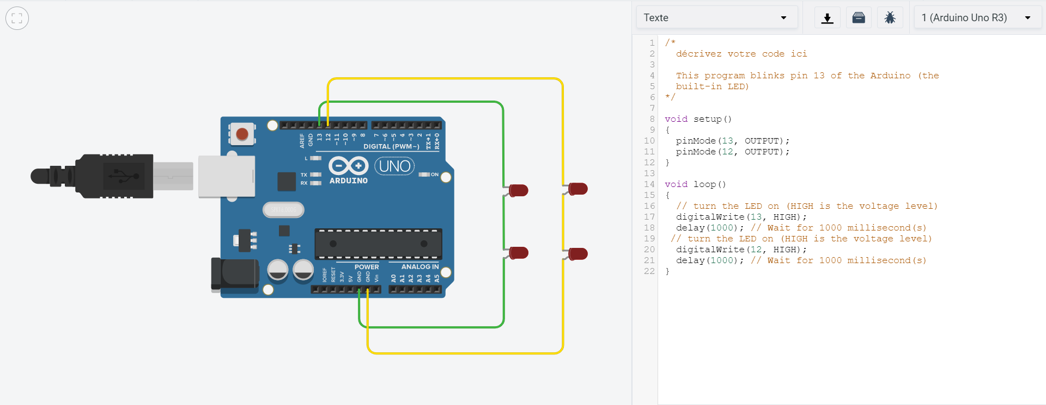Viewport: 1046px width, 405px height.
Task: Click the Arduino USB type-B port
Action: coord(227,176)
